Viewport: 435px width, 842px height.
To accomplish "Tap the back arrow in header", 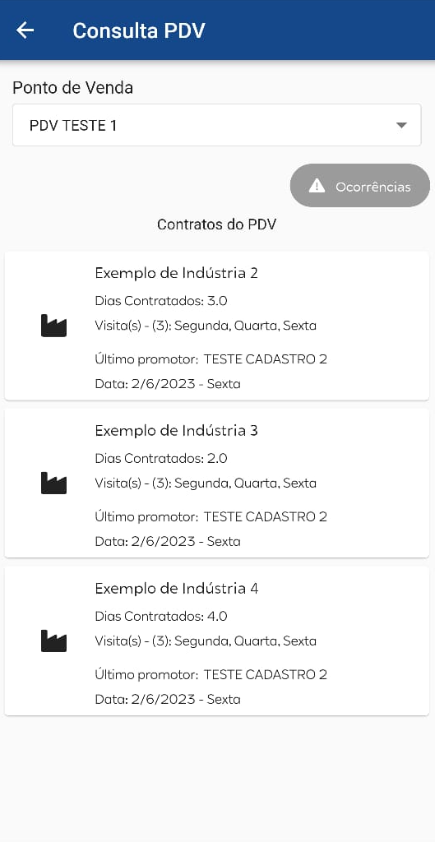I will pos(25,30).
